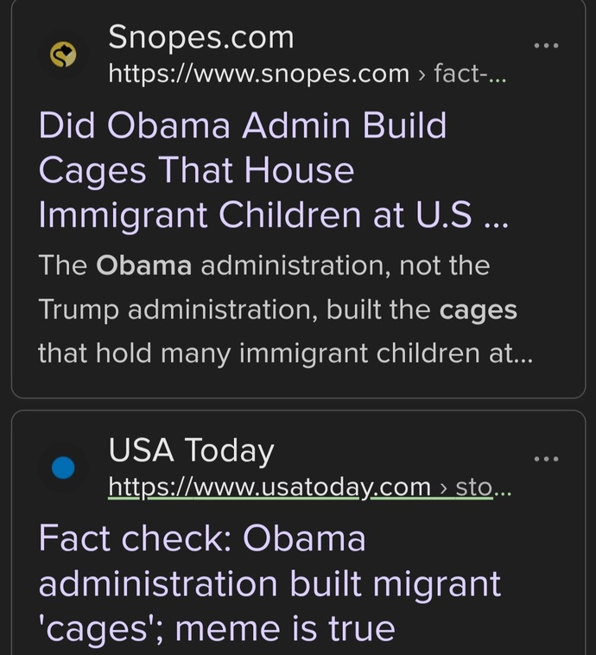Viewport: 596px width, 655px height.
Task: Open three-dot menu for Snopes result
Action: [x=546, y=45]
